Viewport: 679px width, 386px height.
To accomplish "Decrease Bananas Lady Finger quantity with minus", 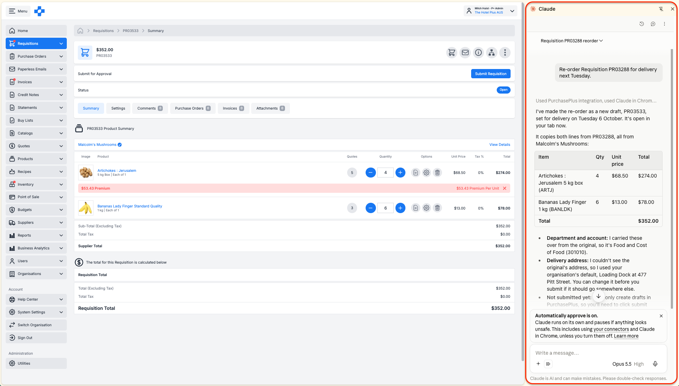I will pyautogui.click(x=371, y=208).
